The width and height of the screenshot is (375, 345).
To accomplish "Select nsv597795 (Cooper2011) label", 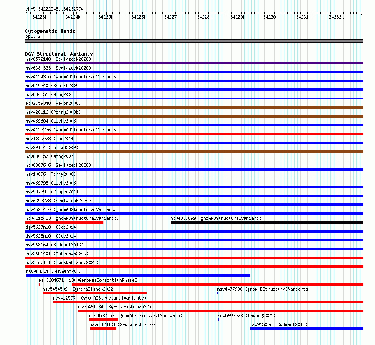I will click(x=53, y=192).
